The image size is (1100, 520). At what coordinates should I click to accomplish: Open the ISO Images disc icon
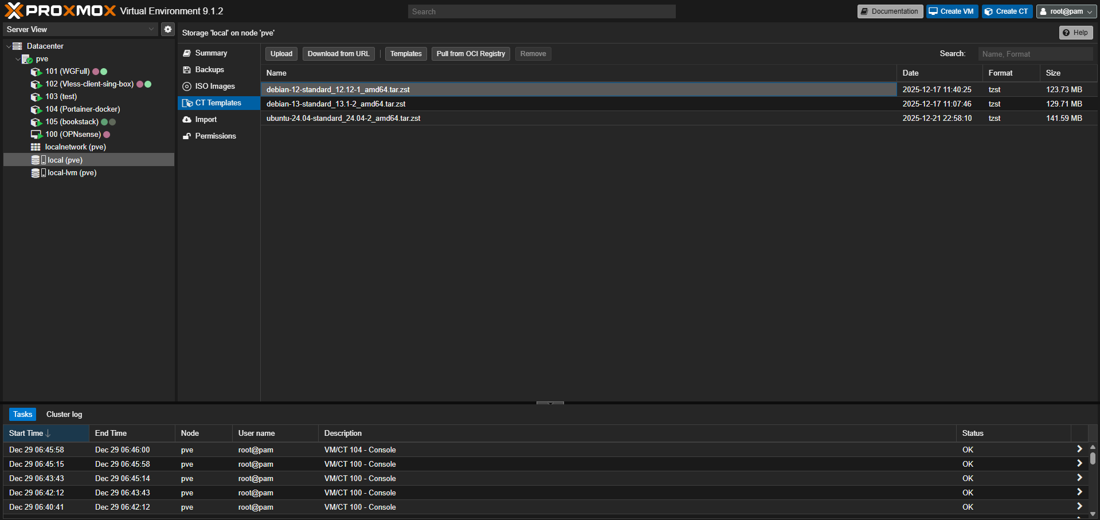(x=187, y=86)
